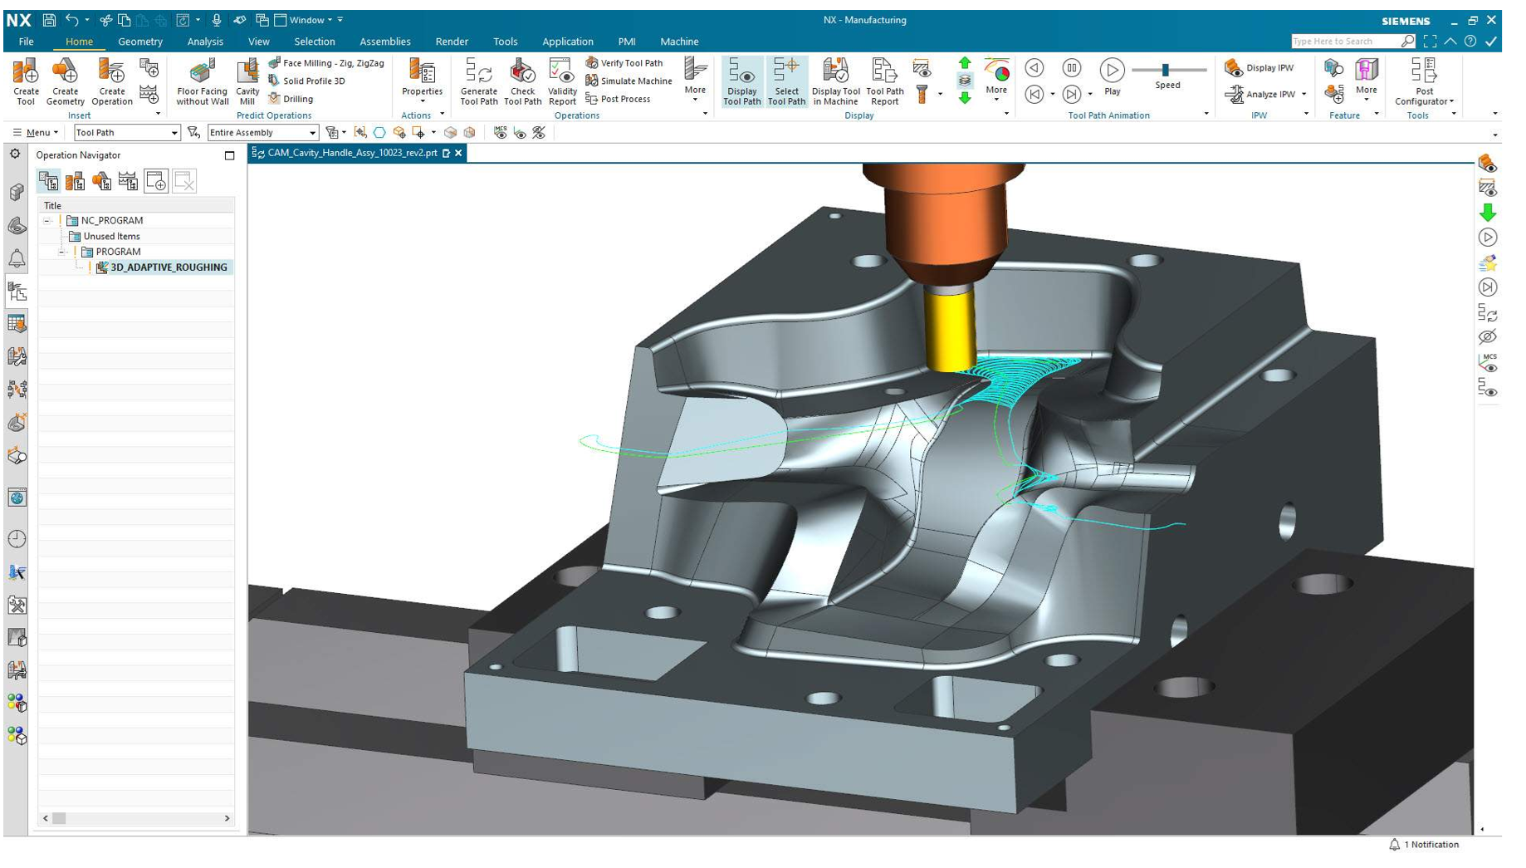Adjust the animation Speed slider
Image resolution: width=1526 pixels, height=868 pixels.
point(1165,70)
